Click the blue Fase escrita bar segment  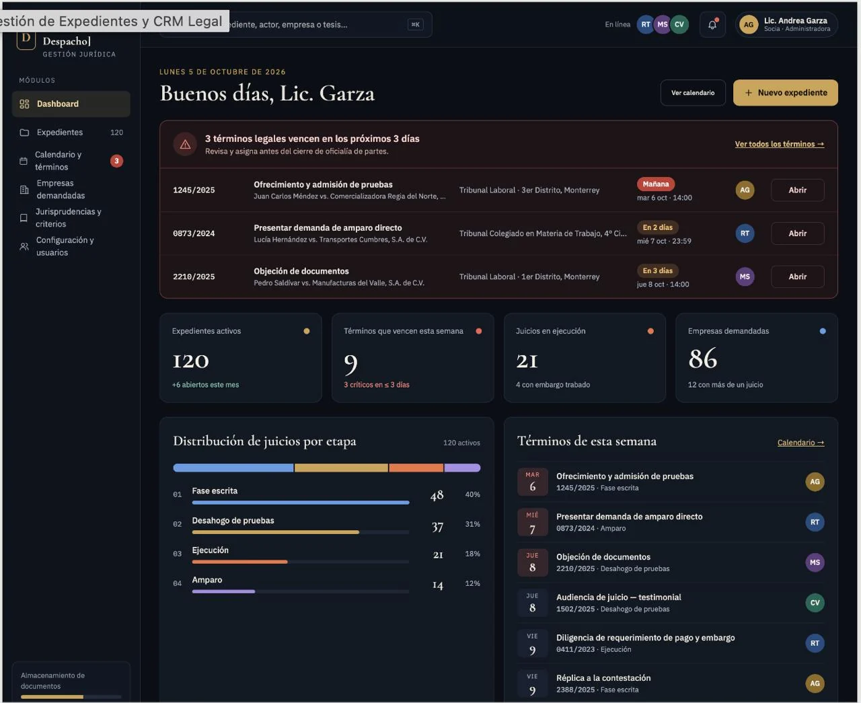(x=233, y=468)
